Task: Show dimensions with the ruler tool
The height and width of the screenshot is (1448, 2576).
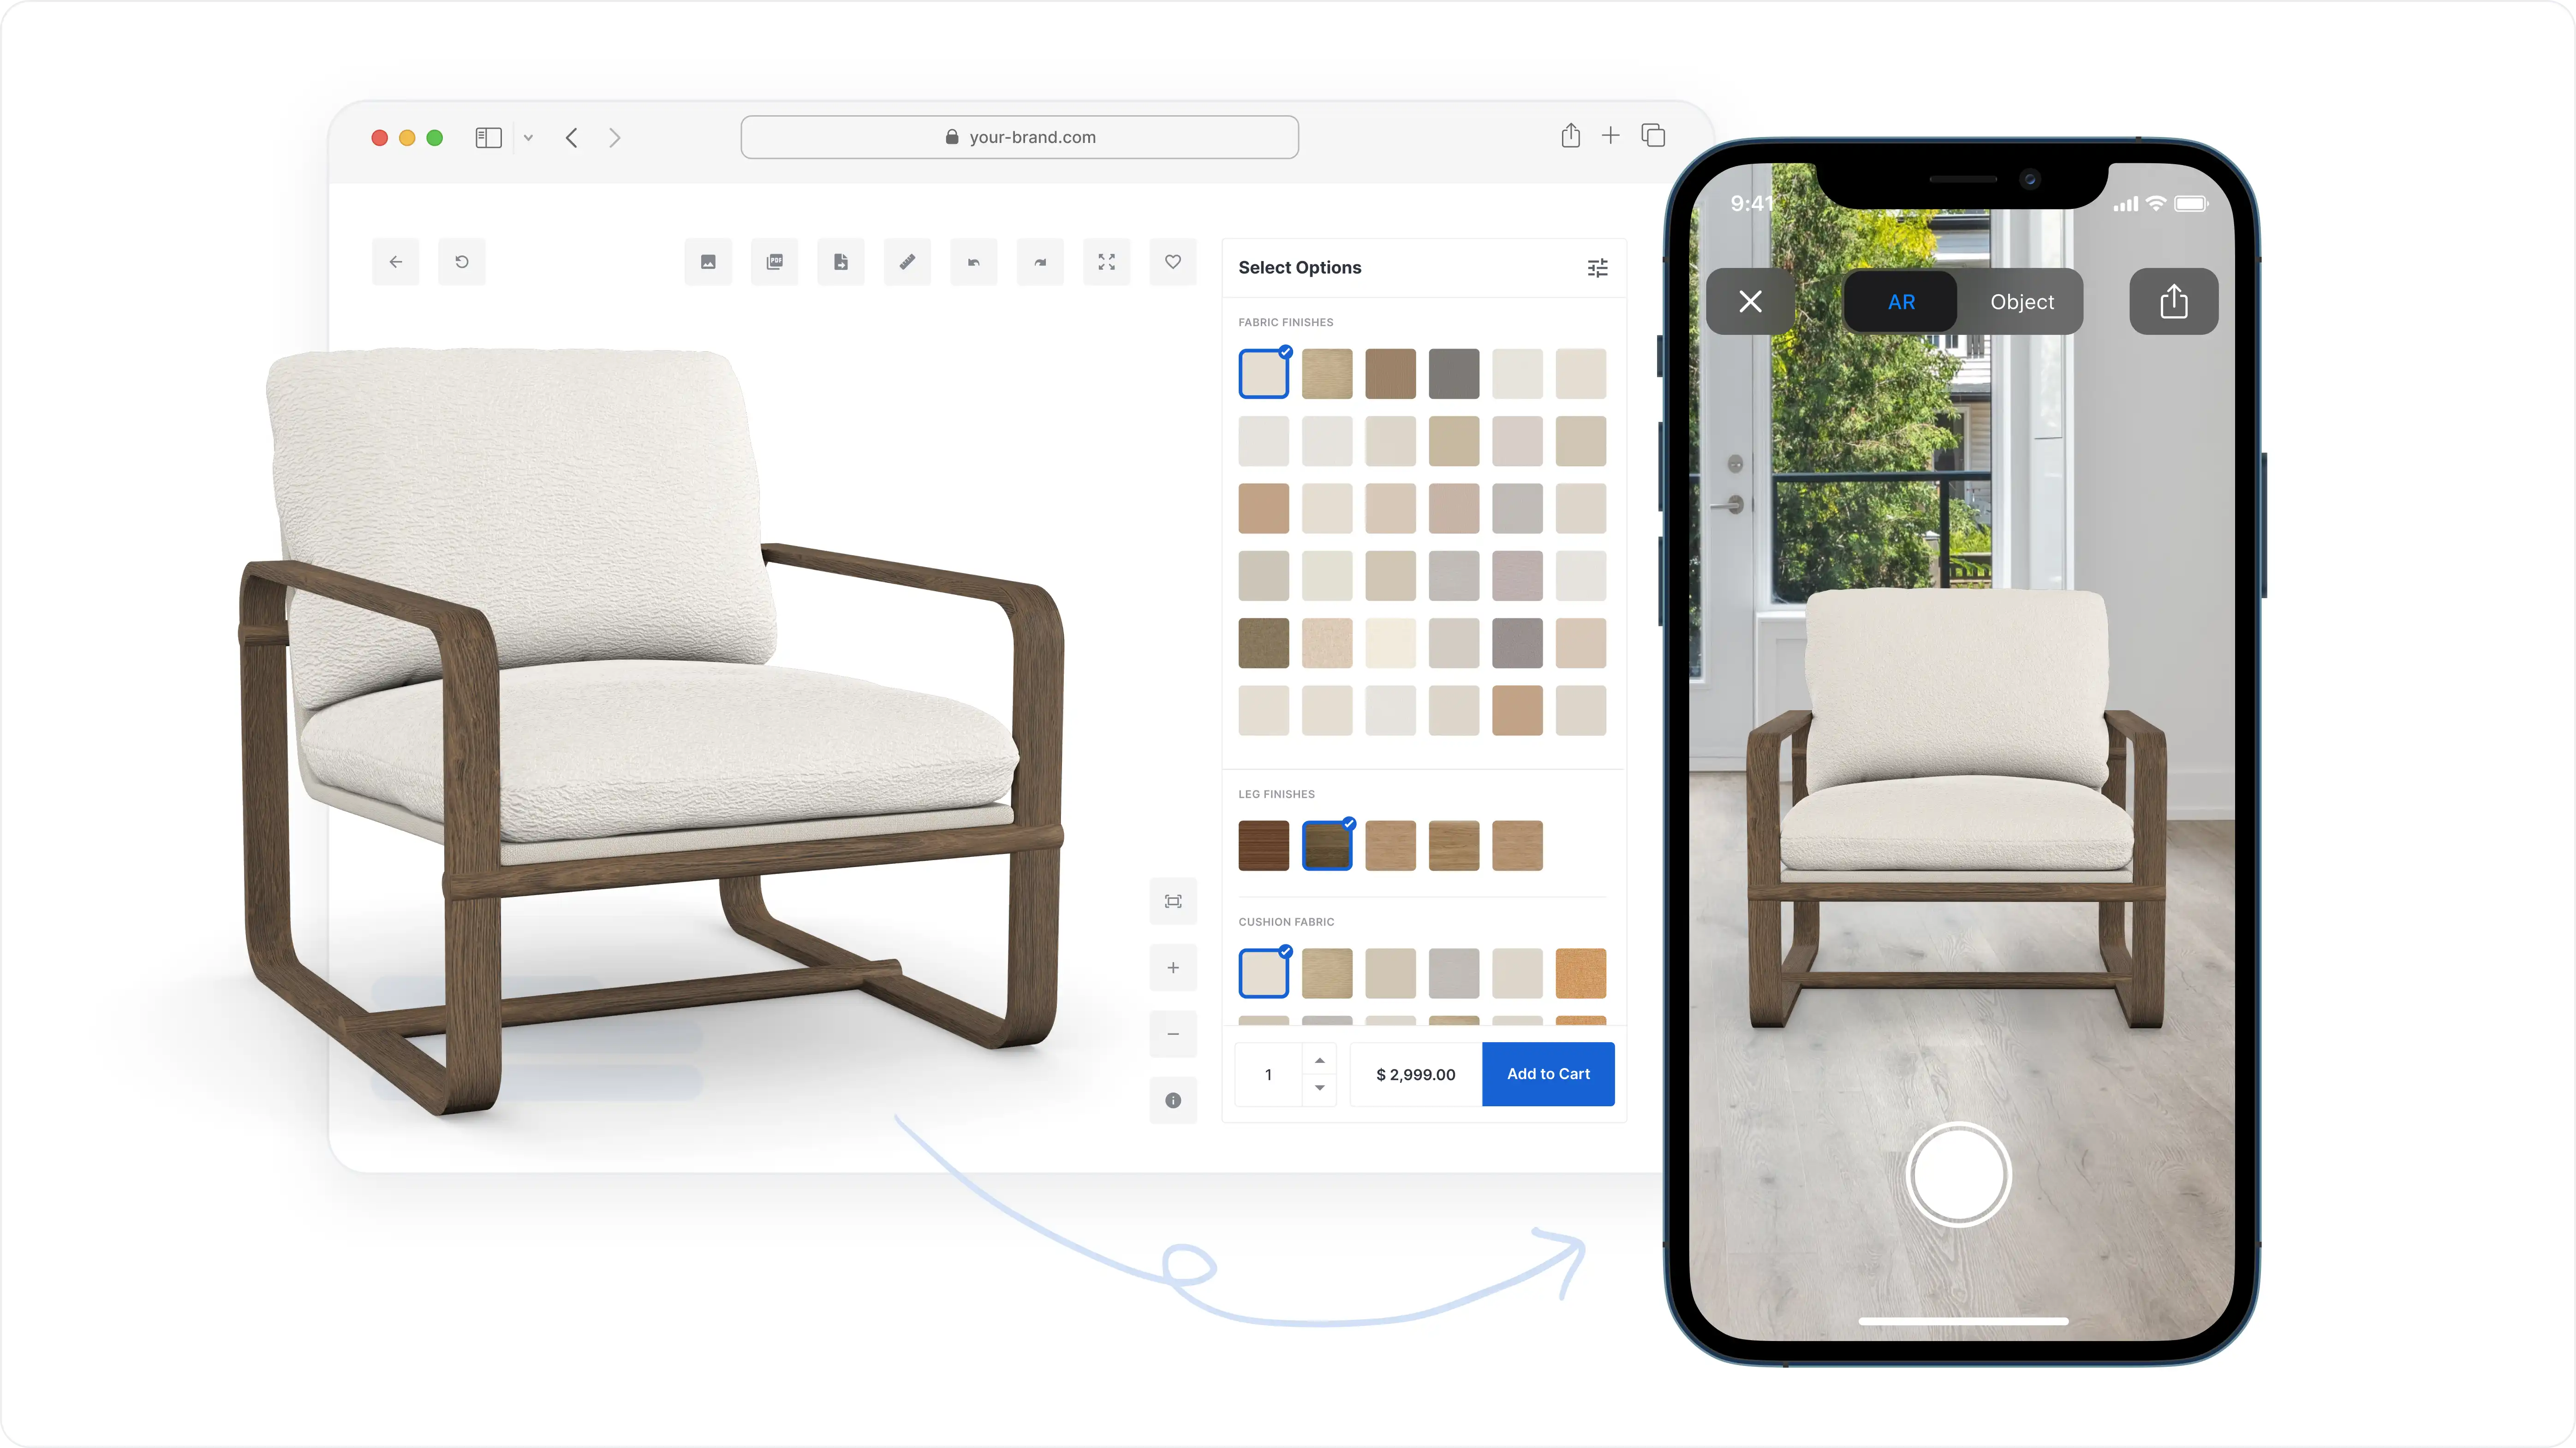Action: coord(907,262)
